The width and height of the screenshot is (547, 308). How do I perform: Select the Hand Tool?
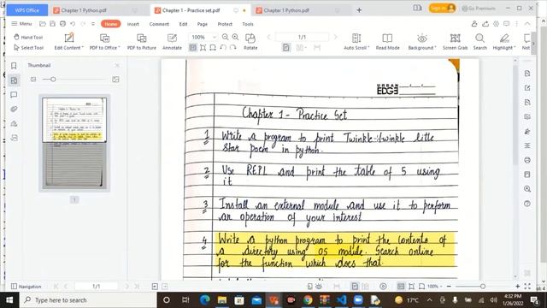[x=28, y=37]
